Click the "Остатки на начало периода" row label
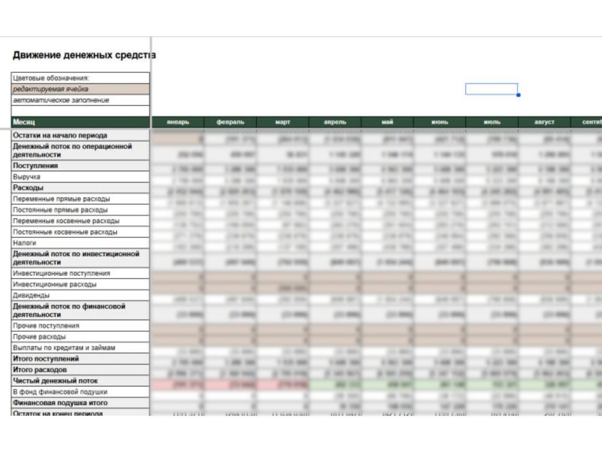 point(80,136)
